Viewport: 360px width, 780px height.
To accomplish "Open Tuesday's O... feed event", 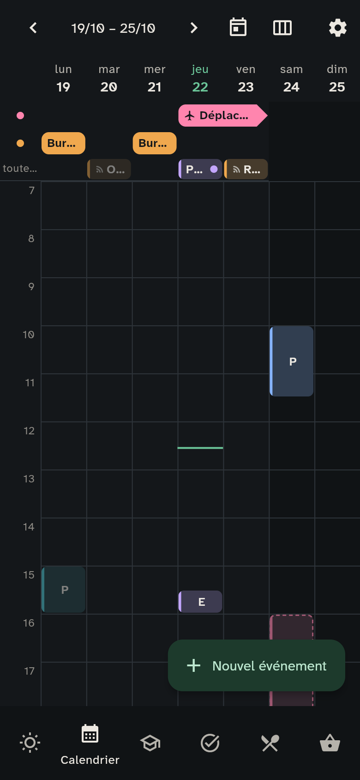I will [109, 169].
